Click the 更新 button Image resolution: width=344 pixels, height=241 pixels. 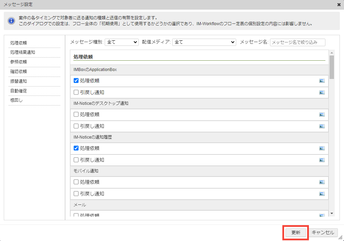point(295,232)
